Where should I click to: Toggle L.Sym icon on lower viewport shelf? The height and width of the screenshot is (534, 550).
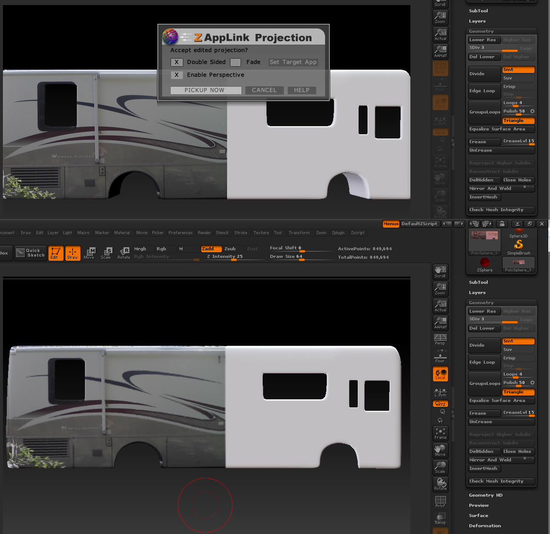click(441, 392)
